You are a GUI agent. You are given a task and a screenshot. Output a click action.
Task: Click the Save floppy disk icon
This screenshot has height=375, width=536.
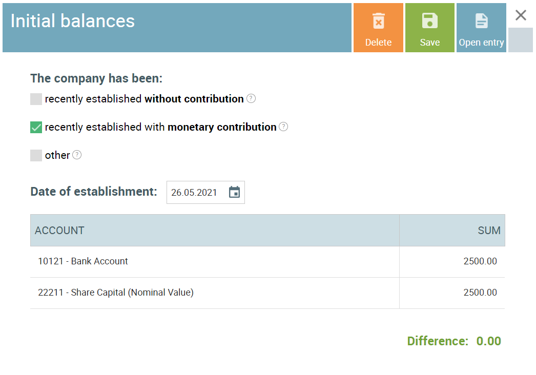[x=429, y=21]
